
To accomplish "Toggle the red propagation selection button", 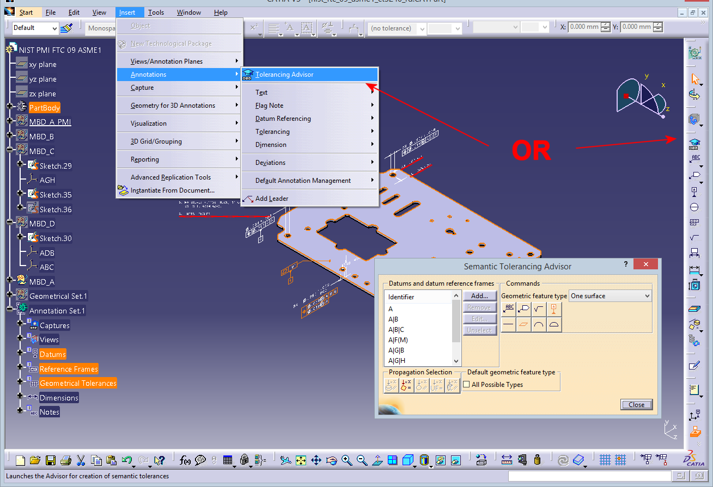I will point(406,386).
